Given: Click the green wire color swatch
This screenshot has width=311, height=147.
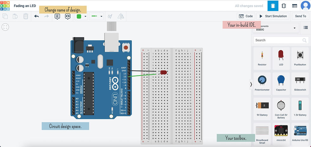Looking at the screenshot, I should tap(79, 17).
